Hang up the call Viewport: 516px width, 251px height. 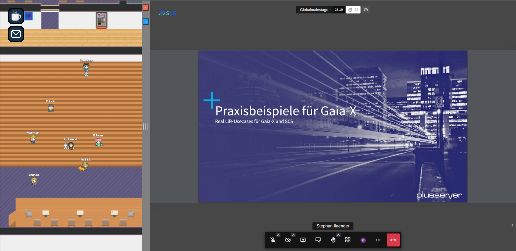tap(393, 240)
